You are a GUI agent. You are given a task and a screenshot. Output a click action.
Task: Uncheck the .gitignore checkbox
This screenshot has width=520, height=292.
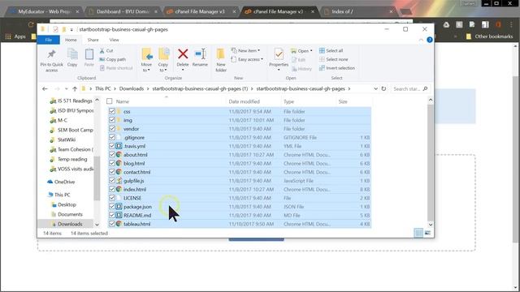click(x=112, y=137)
